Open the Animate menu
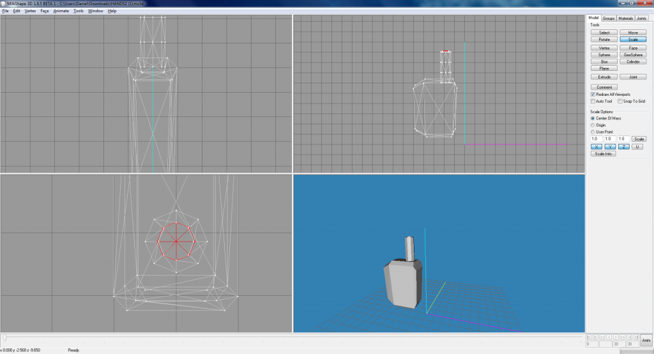The height and width of the screenshot is (354, 654). click(x=61, y=11)
